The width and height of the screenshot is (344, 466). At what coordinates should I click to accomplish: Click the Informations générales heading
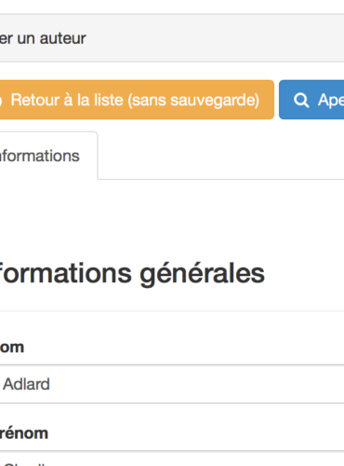pyautogui.click(x=132, y=274)
